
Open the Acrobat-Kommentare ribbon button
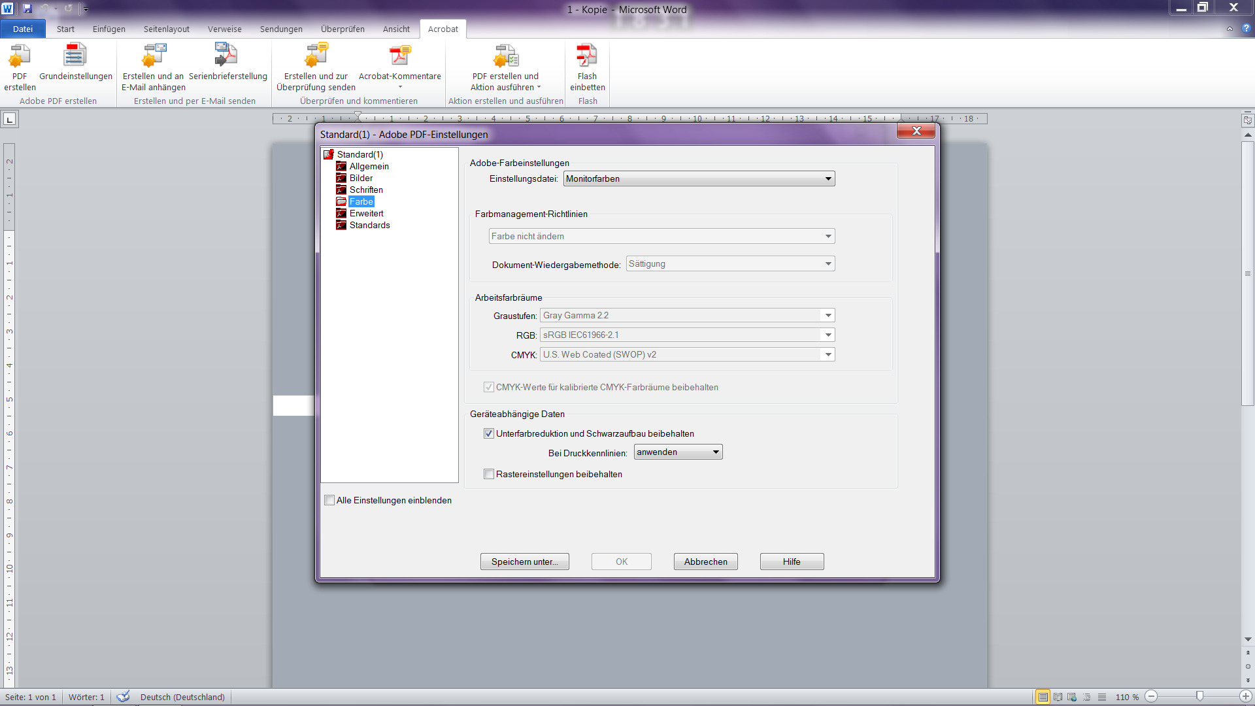pyautogui.click(x=399, y=57)
